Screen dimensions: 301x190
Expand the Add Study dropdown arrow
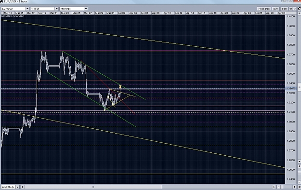[x=17, y=187]
